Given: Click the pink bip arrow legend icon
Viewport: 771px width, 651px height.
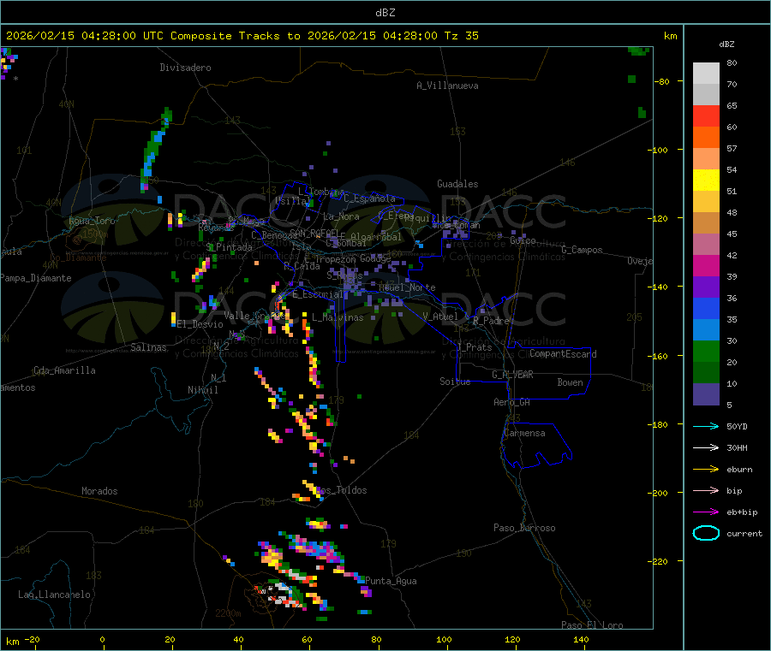Looking at the screenshot, I should (x=706, y=490).
